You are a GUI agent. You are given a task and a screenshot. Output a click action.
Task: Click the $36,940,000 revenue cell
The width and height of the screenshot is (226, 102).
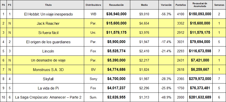116,14
